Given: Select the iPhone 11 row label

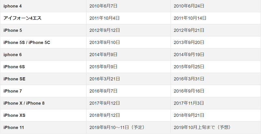Looking at the screenshot, I should click(14, 128).
